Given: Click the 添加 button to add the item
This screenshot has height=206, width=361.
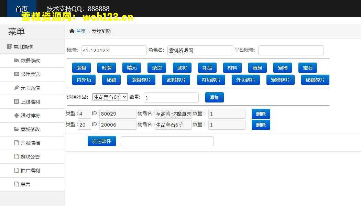Looking at the screenshot, I should tap(214, 97).
